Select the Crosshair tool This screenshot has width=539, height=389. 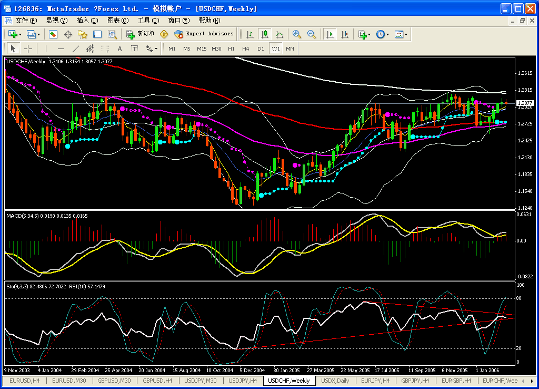click(29, 48)
